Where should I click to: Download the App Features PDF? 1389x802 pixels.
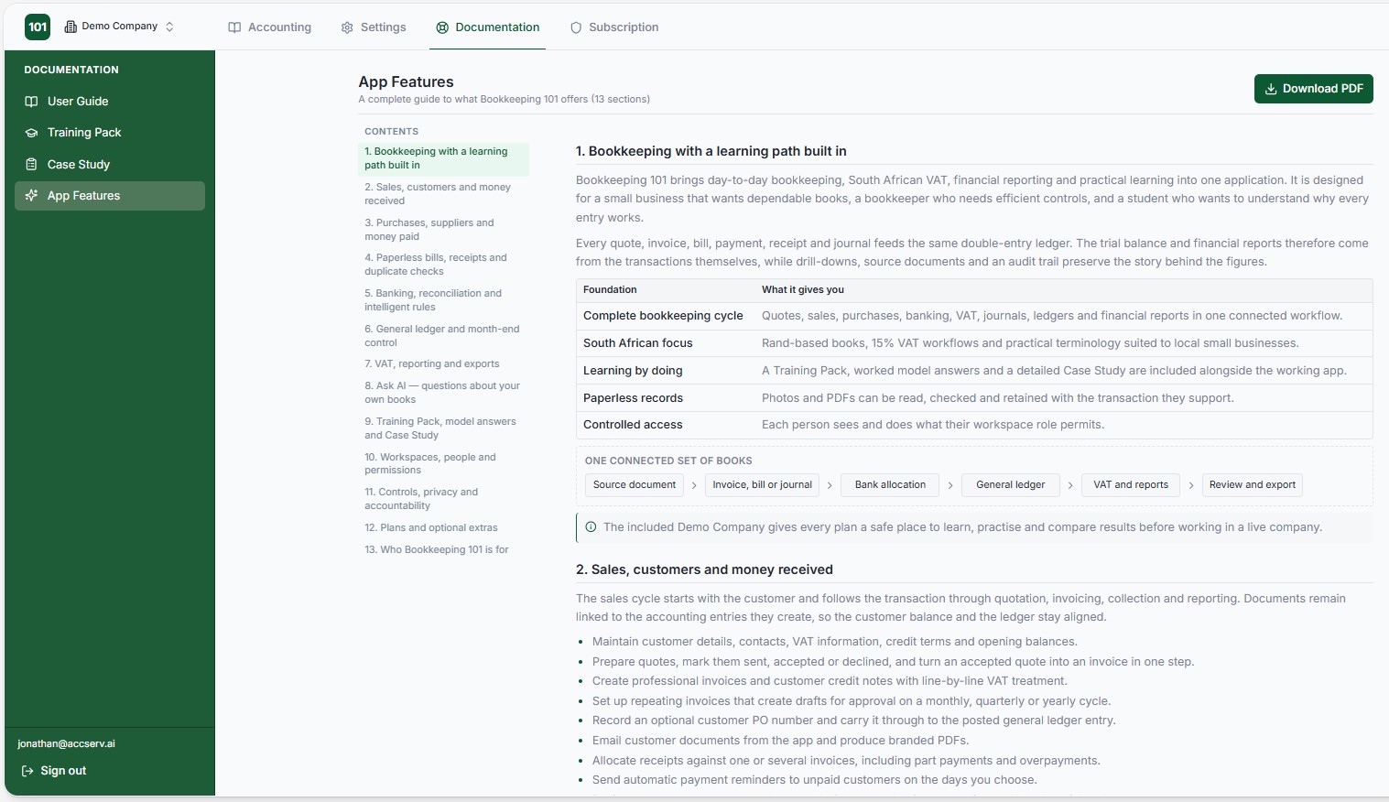1313,89
